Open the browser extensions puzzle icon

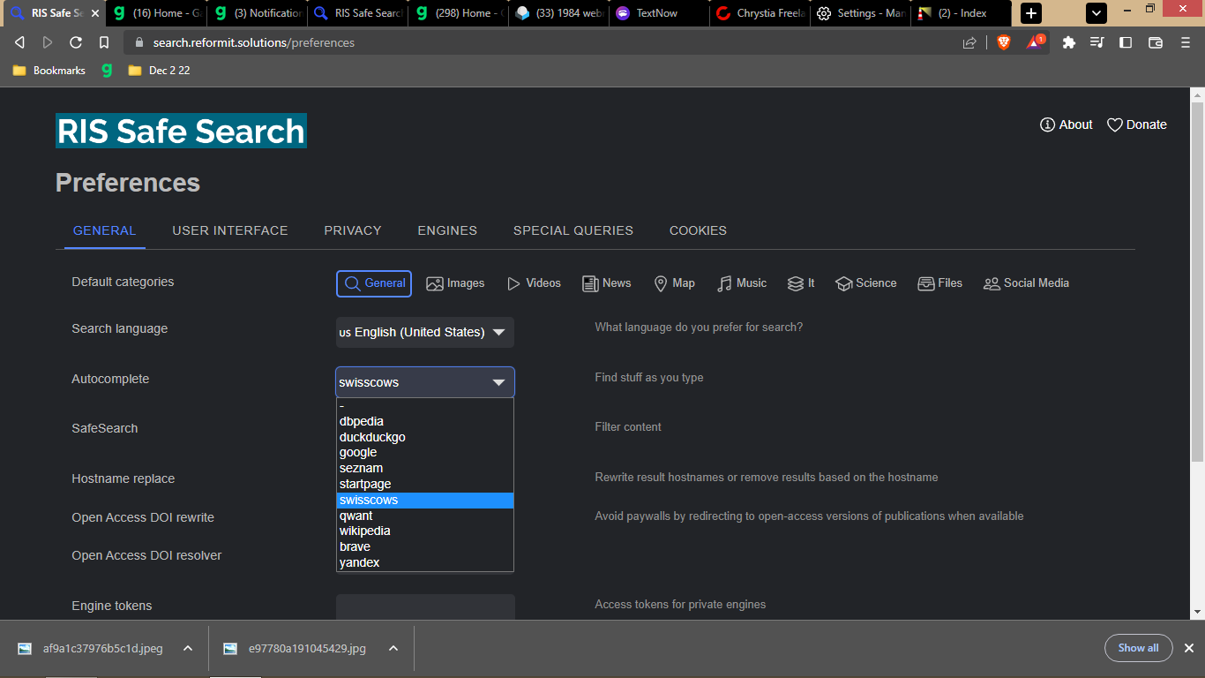(1068, 42)
